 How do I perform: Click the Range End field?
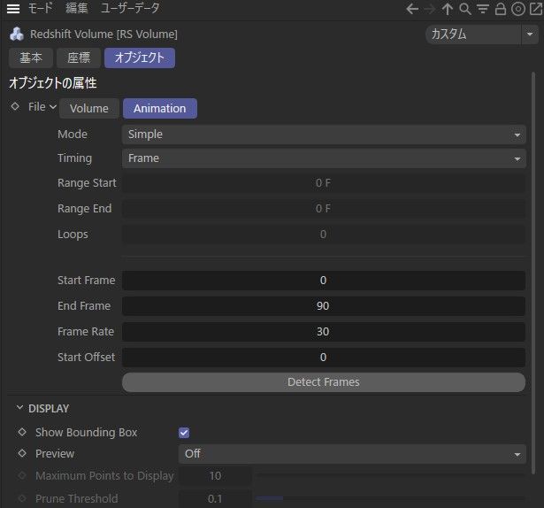(324, 209)
